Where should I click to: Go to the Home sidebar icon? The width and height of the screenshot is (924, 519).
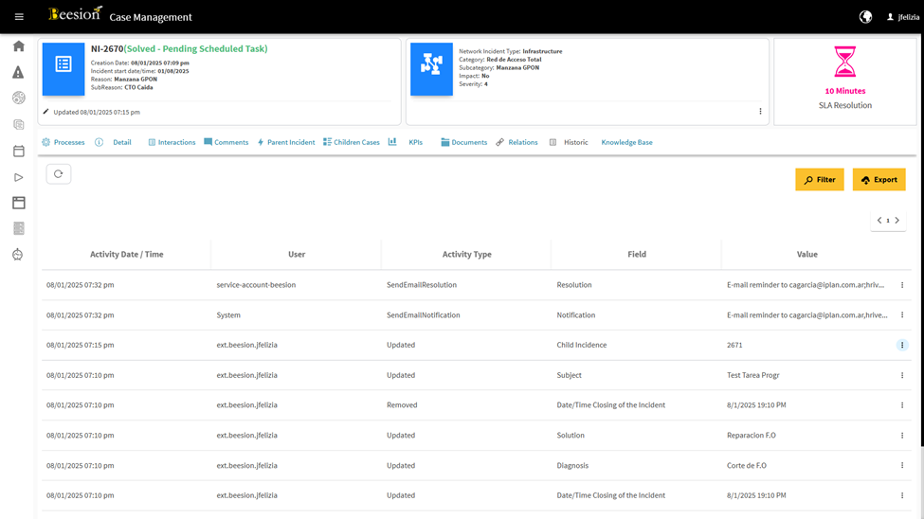(x=18, y=46)
